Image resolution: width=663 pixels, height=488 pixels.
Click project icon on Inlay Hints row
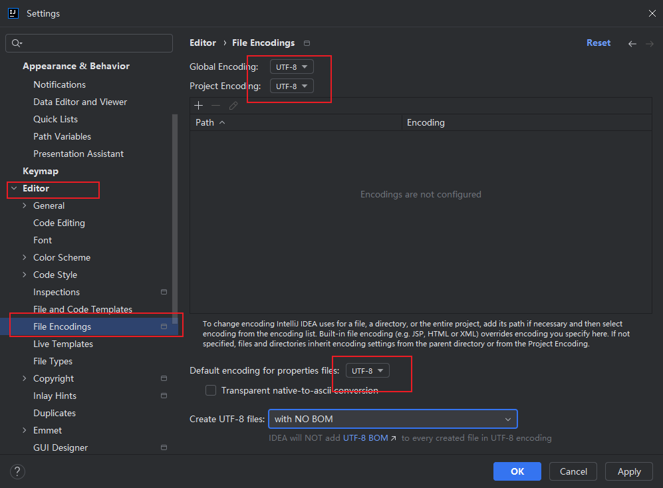pyautogui.click(x=164, y=396)
